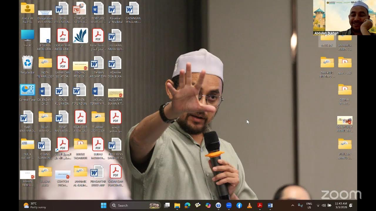Switch to Word on taskbar
The width and height of the screenshot is (376, 211).
[270, 205]
